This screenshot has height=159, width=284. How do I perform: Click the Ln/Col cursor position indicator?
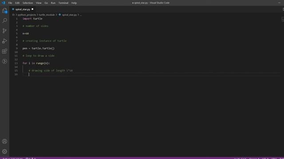coord(240,158)
